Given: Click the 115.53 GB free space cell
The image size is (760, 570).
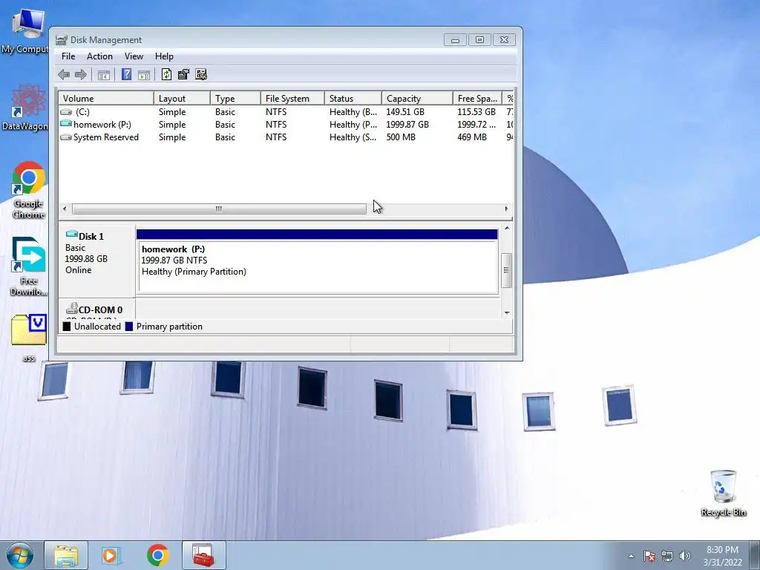Looking at the screenshot, I should coord(476,112).
